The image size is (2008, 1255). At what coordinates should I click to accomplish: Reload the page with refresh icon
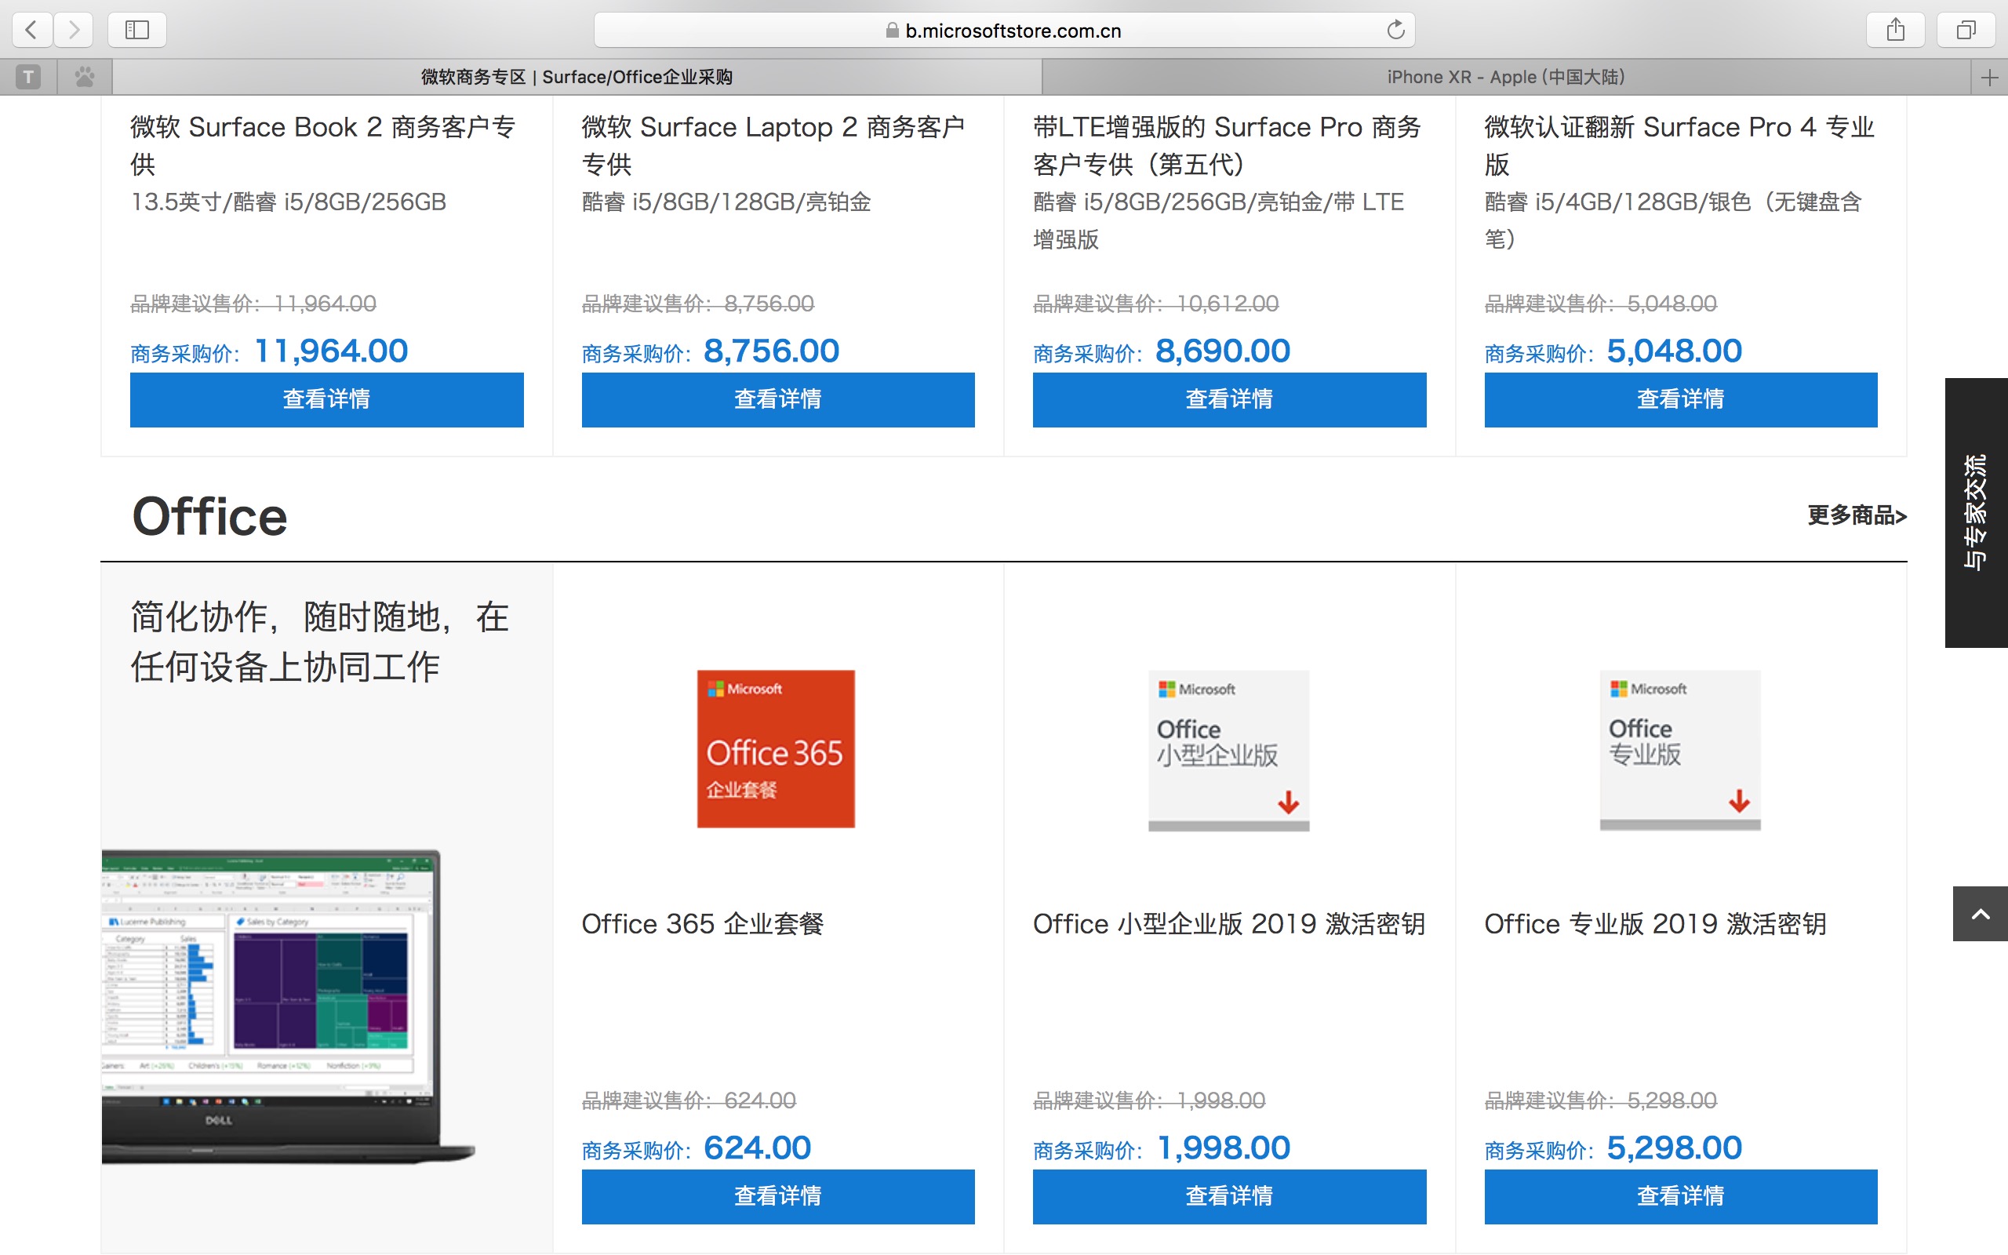pos(1395,30)
